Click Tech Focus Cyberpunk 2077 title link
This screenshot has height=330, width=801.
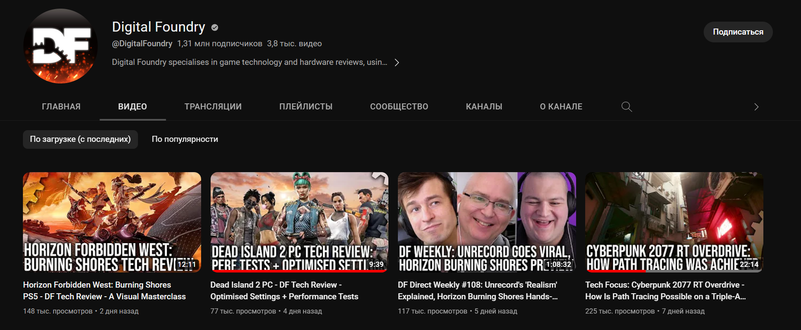point(665,291)
